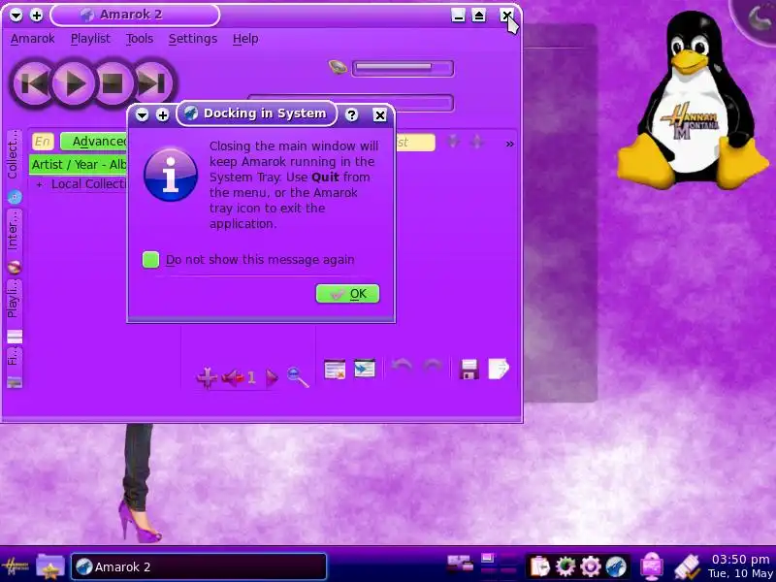The image size is (776, 582).
Task: Click the add-to-playlist plus icon
Action: (x=207, y=377)
